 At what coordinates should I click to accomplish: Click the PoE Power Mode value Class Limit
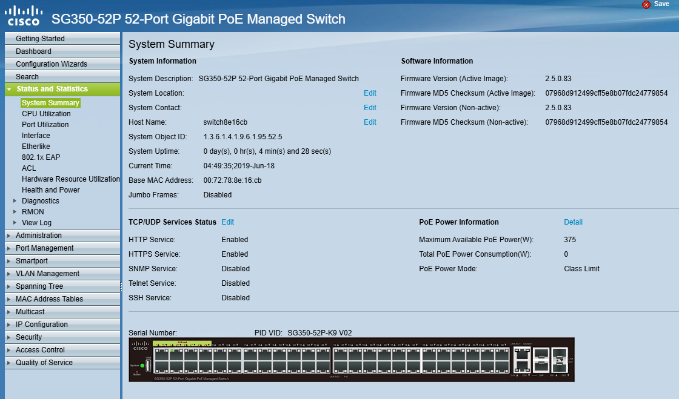[581, 269]
